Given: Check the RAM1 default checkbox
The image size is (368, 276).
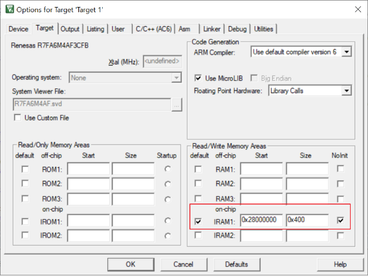Looking at the screenshot, I should tap(199, 169).
